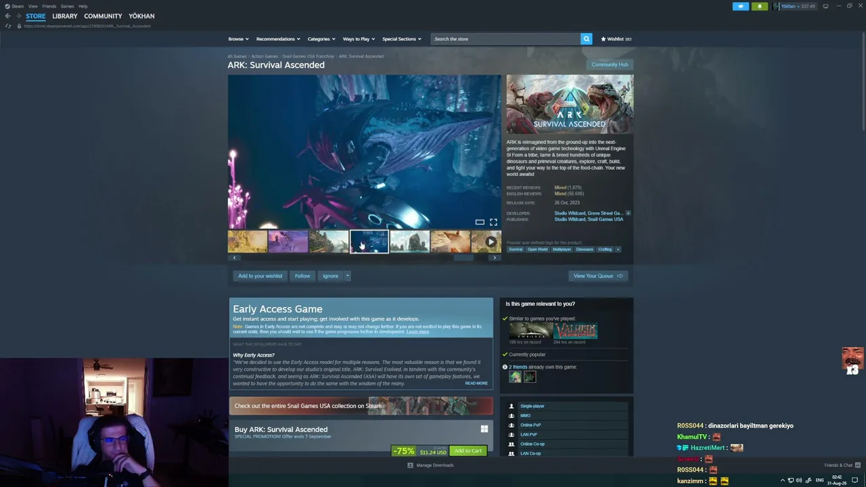The height and width of the screenshot is (487, 866).
Task: Click the Windows network tray icon
Action: (791, 480)
